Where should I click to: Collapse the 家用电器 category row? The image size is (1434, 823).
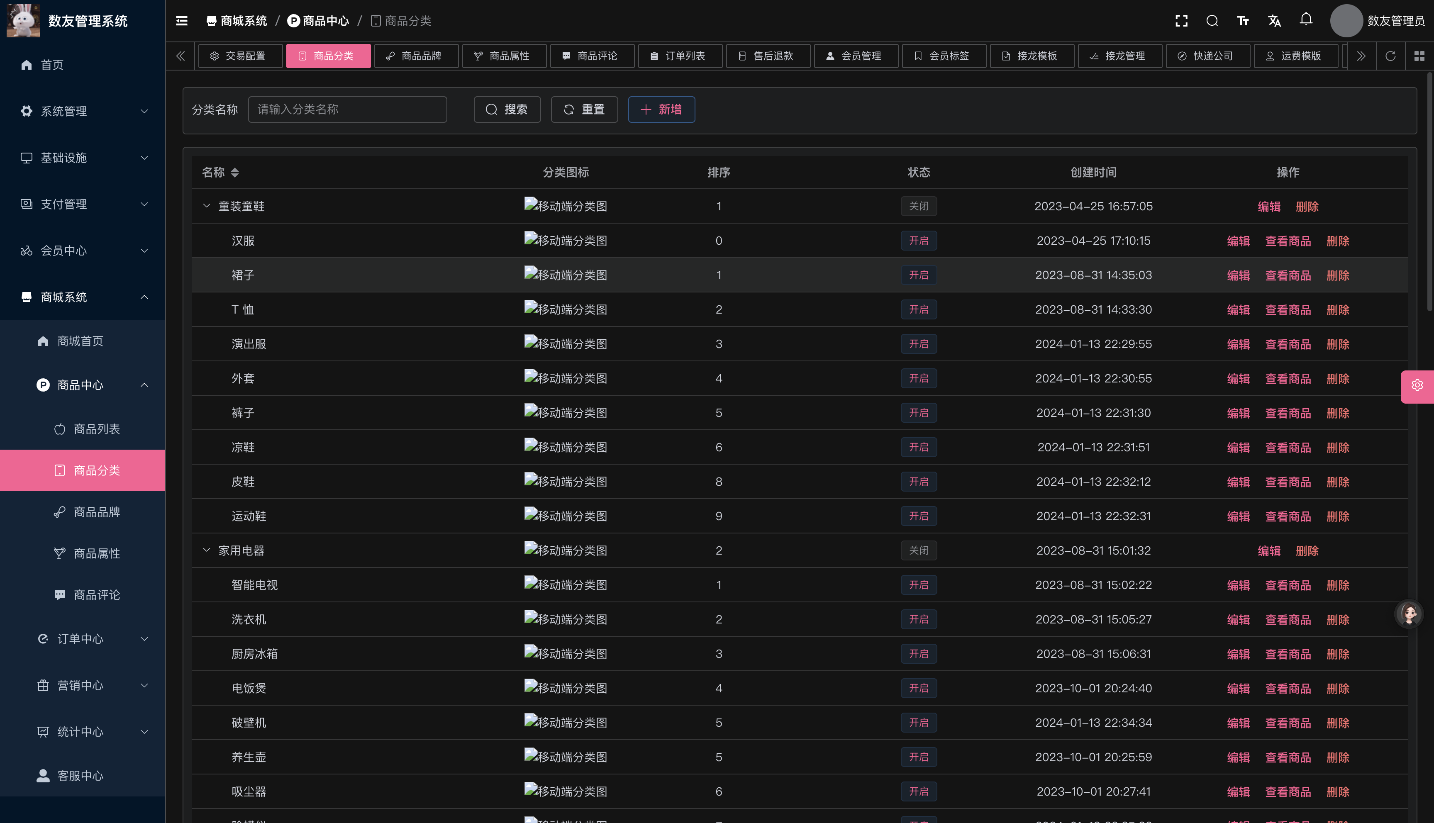click(x=206, y=550)
